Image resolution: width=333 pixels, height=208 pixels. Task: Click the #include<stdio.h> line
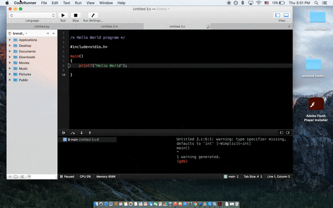[89, 47]
